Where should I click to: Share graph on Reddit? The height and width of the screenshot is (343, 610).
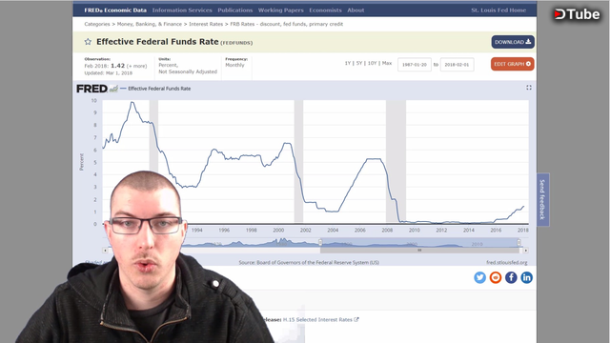pyautogui.click(x=496, y=277)
